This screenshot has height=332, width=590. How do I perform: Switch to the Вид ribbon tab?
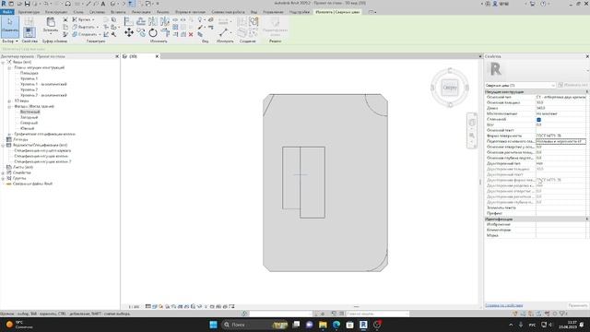point(254,12)
